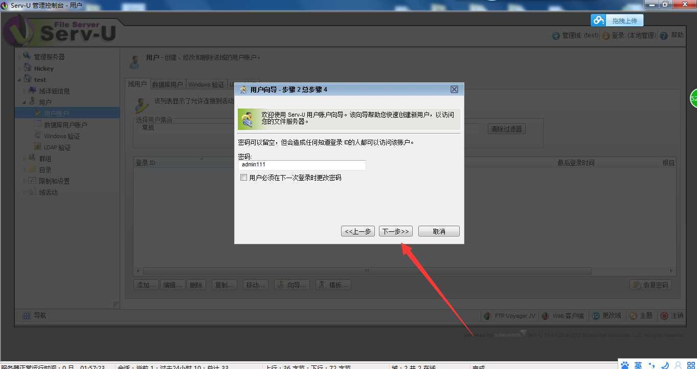Open the 主题 theme option
The width and height of the screenshot is (697, 369).
641,316
